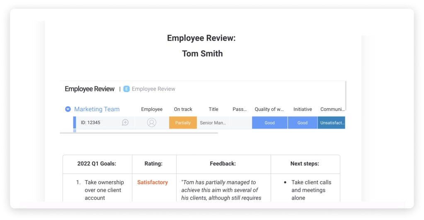Click the Take client calls next step
The width and height of the screenshot is (424, 220).
click(x=311, y=190)
